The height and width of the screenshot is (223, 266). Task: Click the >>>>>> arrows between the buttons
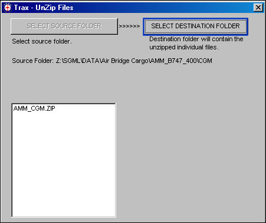[130, 26]
